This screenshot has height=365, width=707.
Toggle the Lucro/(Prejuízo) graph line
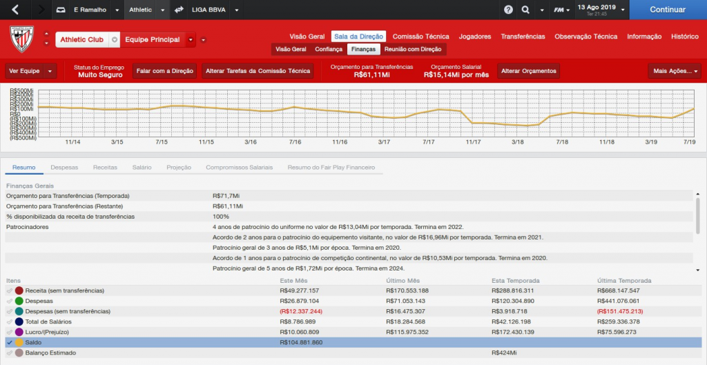10,332
